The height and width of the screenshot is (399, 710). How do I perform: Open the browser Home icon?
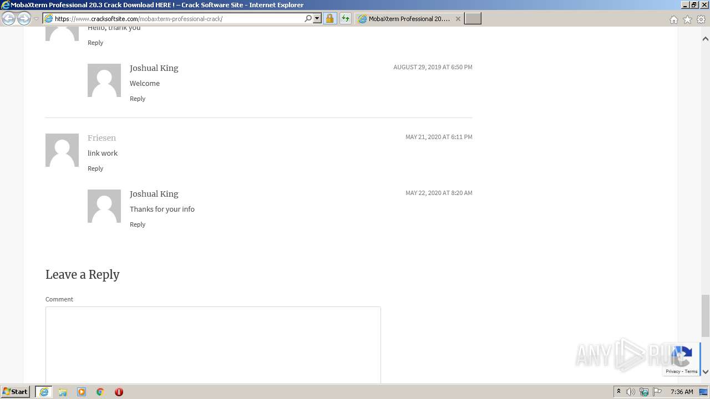(673, 19)
